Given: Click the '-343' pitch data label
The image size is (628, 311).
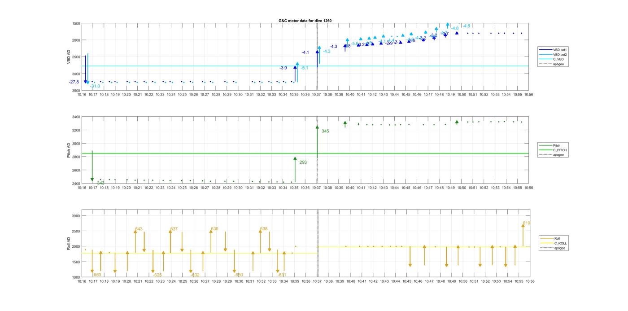Looking at the screenshot, I should click(100, 183).
